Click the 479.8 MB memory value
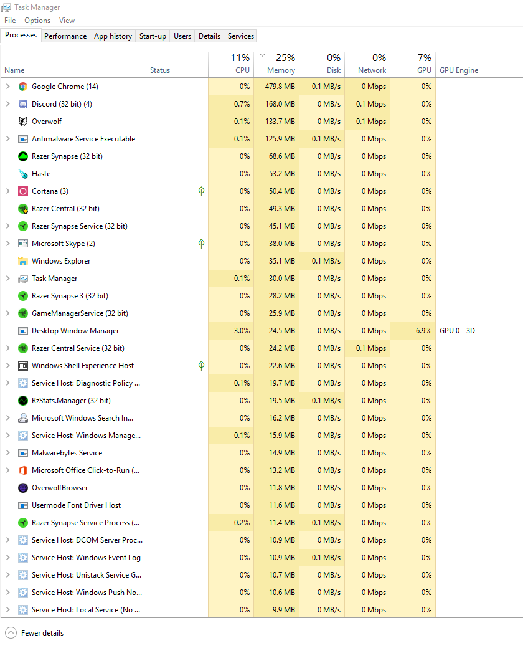The image size is (523, 648). click(x=280, y=87)
